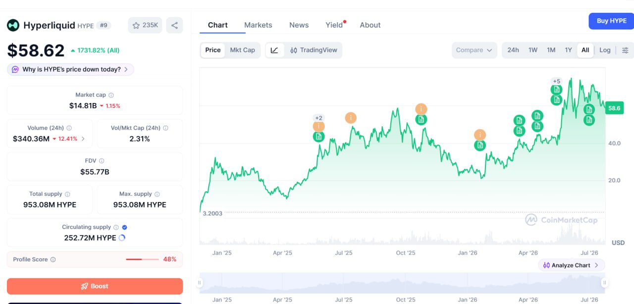This screenshot has width=634, height=304.
Task: Switch to TradingView chart
Action: [x=314, y=50]
